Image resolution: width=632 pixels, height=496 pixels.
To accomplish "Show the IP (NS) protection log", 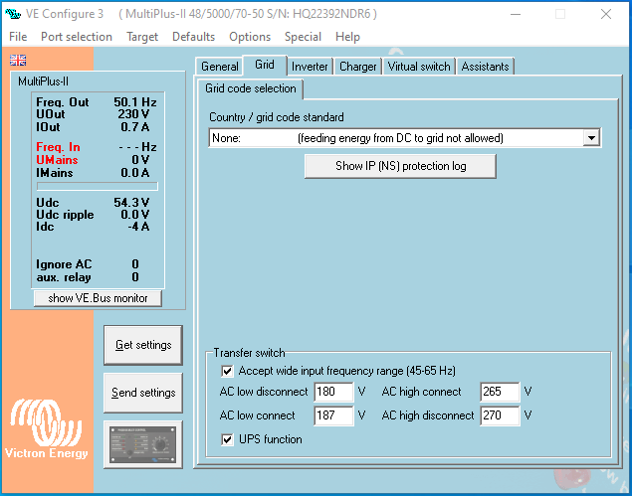I will click(400, 166).
